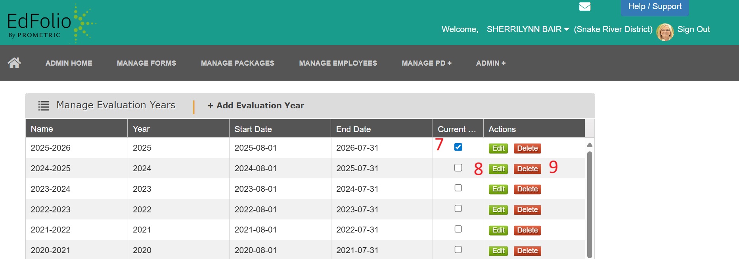Delete the 2021-2022 evaluation year
This screenshot has height=259, width=739.
(x=527, y=230)
